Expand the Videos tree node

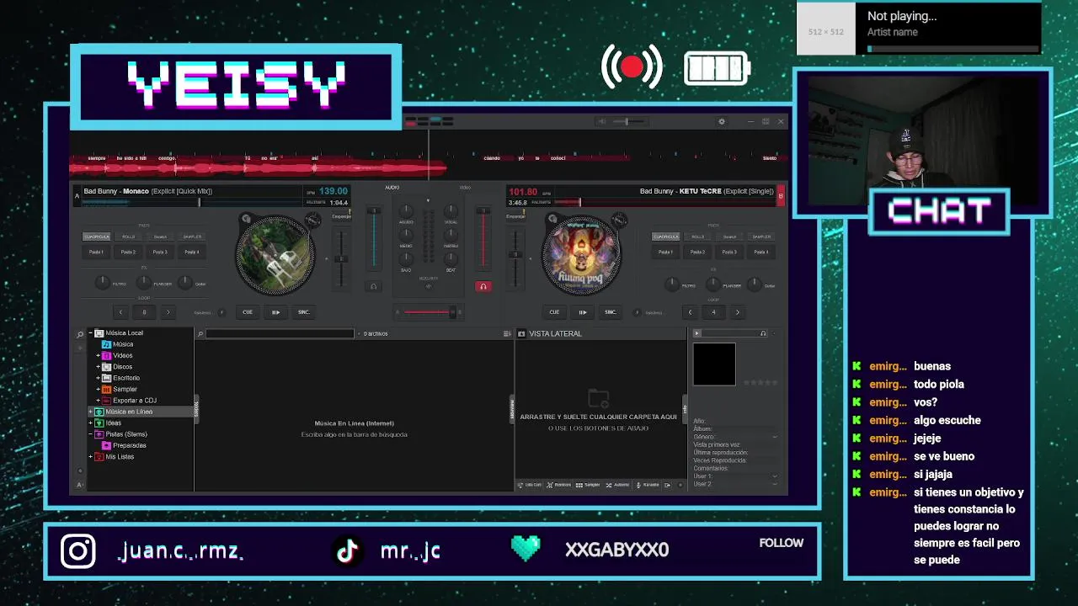pos(98,355)
